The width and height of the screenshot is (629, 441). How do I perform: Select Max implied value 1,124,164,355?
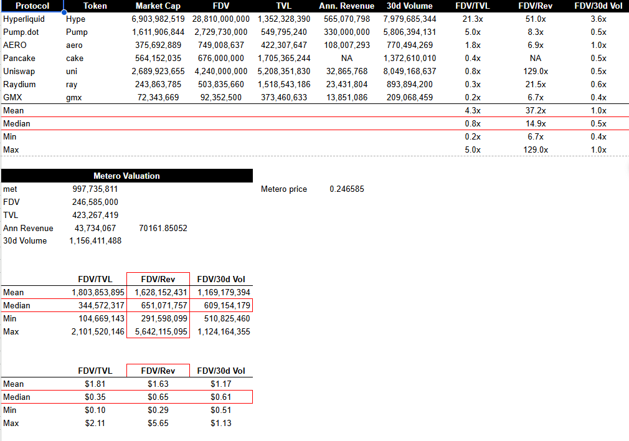pos(224,332)
